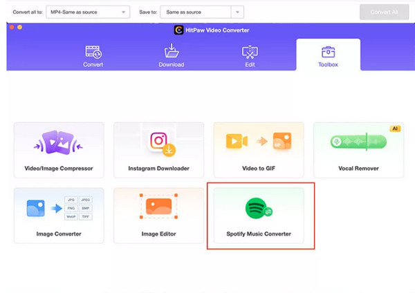Open the Image Converter tool
Viewport: 415px width, 293px height.
(x=59, y=215)
